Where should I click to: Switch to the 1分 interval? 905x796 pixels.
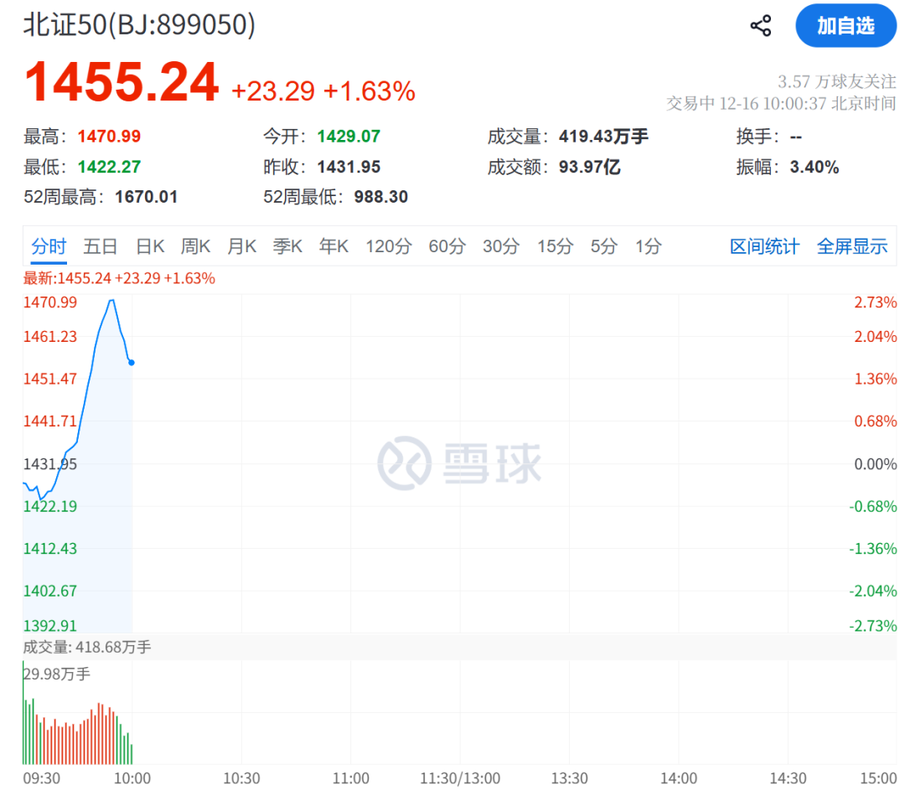[x=648, y=246]
